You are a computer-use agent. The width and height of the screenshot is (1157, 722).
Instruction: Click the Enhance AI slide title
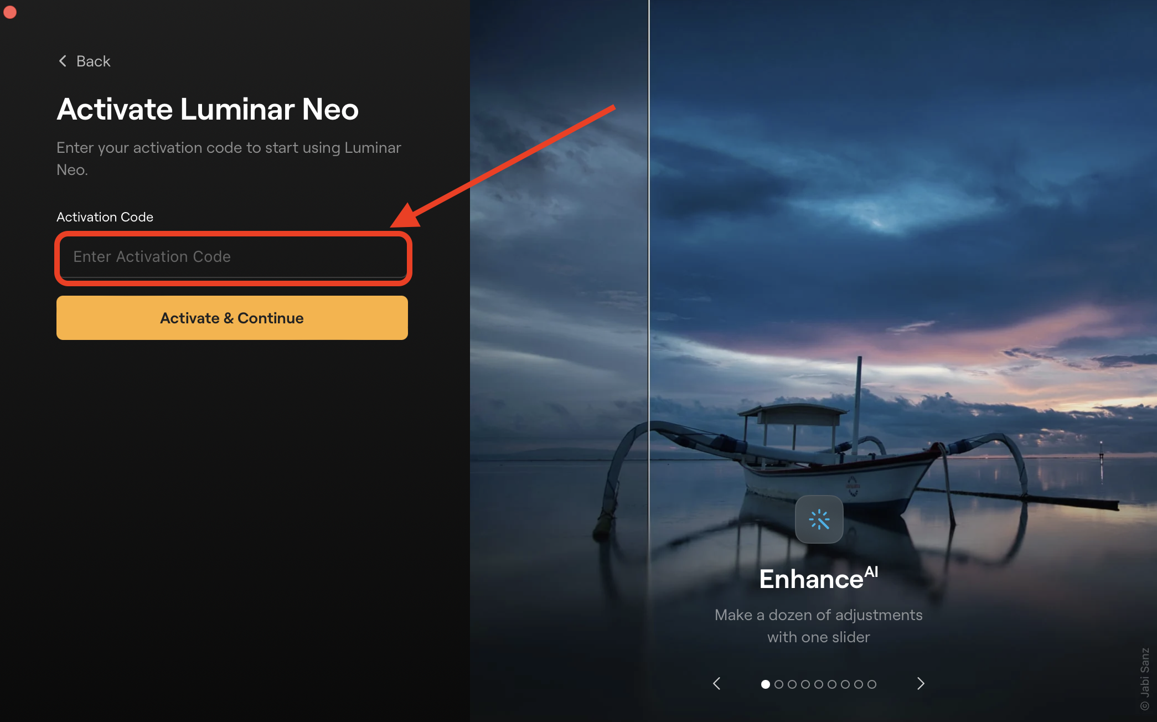pyautogui.click(x=818, y=579)
